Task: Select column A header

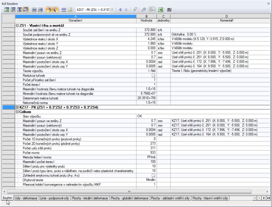Action: (x=76, y=17)
